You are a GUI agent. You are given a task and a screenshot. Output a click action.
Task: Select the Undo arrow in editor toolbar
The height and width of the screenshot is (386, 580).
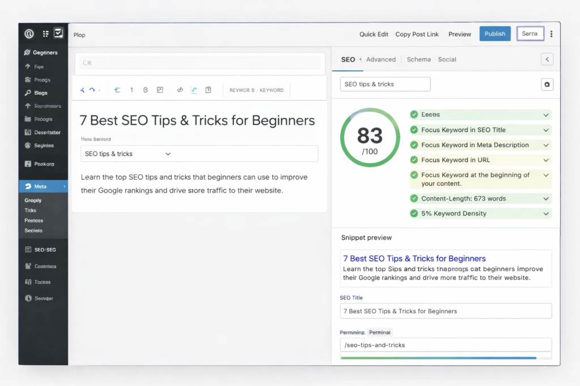click(x=82, y=89)
